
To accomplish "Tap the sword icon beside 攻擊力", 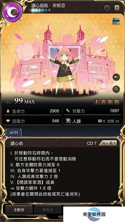I will coord(68,111).
